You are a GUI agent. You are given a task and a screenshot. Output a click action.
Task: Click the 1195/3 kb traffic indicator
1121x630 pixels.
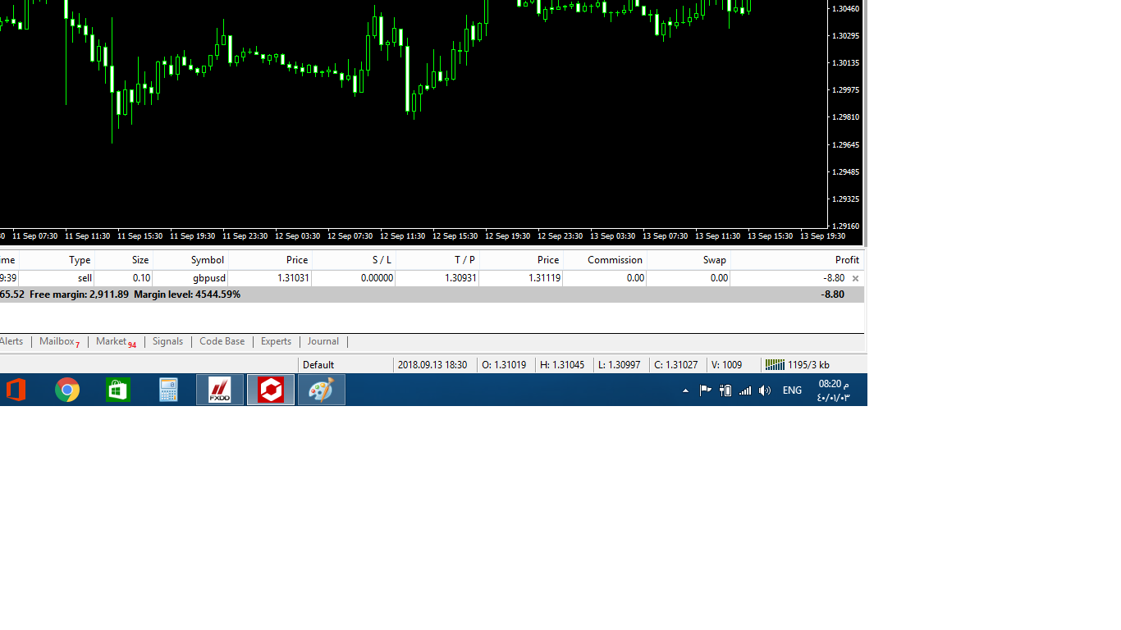(808, 365)
